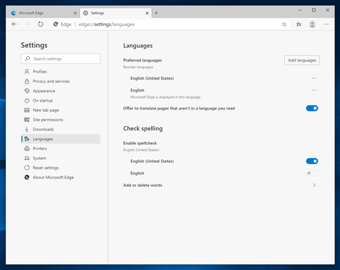Open System settings section
This screenshot has height=270, width=340.
point(60,158)
